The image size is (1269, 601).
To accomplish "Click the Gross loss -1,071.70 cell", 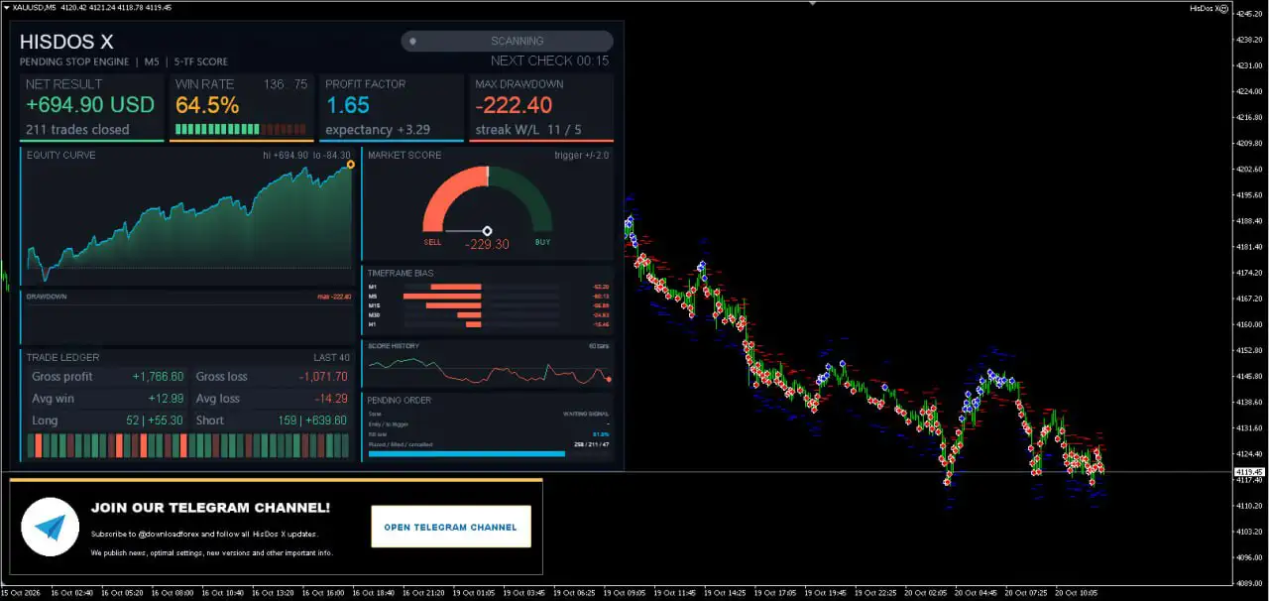I will point(272,377).
